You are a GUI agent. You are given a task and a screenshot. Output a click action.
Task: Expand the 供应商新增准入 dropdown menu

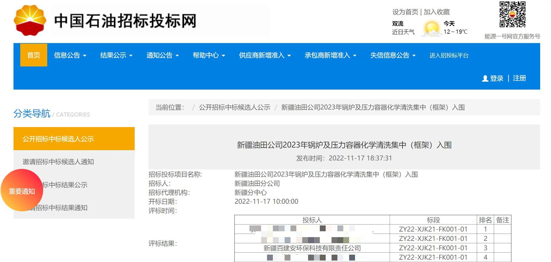pyautogui.click(x=265, y=55)
